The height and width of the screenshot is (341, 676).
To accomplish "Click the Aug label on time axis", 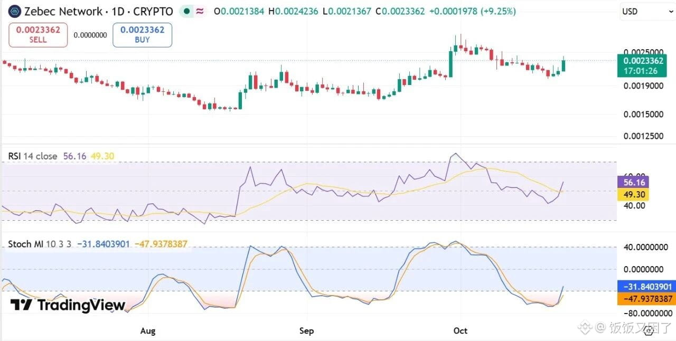I will [148, 331].
